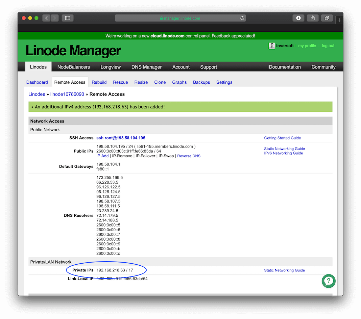This screenshot has height=319, width=361.
Task: Open the green help chat bubble
Action: tap(329, 281)
